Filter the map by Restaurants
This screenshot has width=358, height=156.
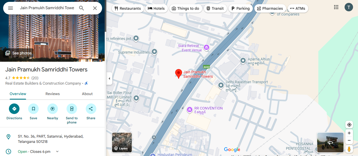coord(128,8)
